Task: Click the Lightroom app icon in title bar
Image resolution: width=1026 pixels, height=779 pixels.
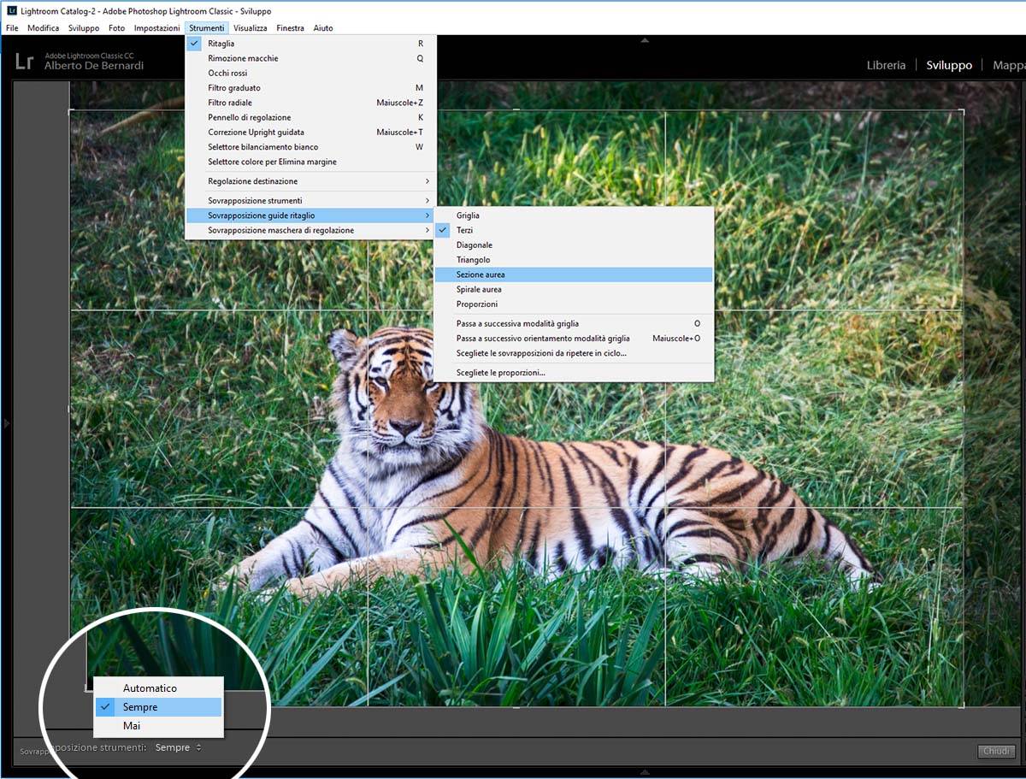Action: tap(11, 11)
